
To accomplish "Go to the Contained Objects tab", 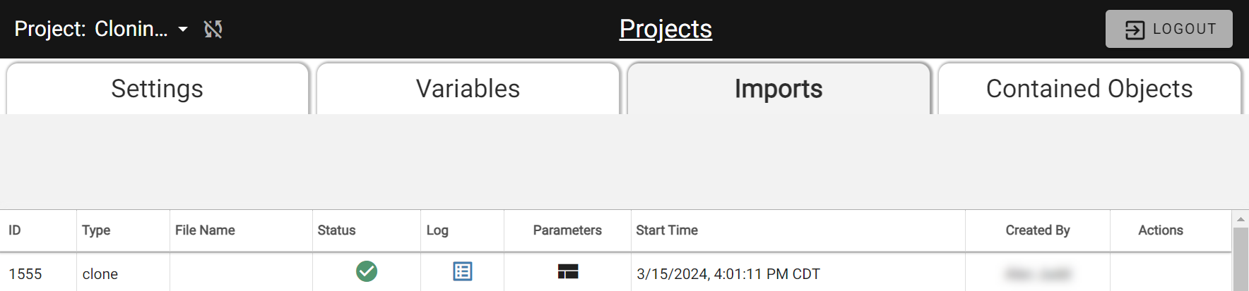I will [1089, 89].
